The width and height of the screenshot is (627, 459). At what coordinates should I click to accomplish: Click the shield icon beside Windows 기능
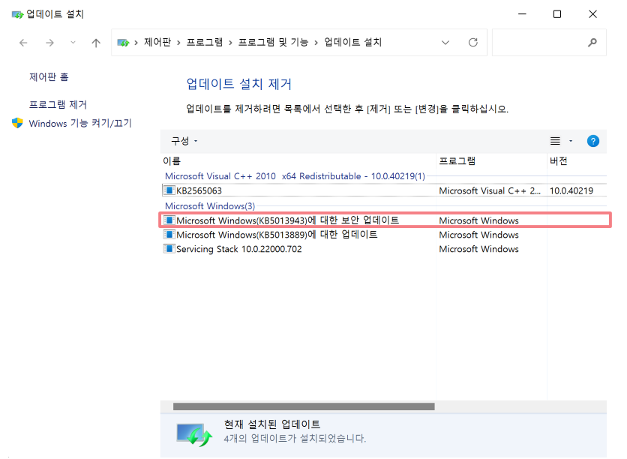(17, 123)
